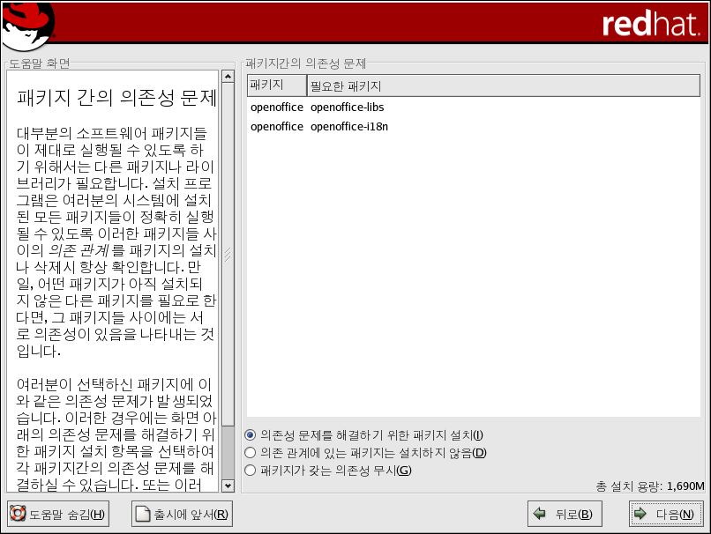The height and width of the screenshot is (534, 711).
Task: Click the left arrow icon on 뒤로(B)
Action: tap(539, 515)
